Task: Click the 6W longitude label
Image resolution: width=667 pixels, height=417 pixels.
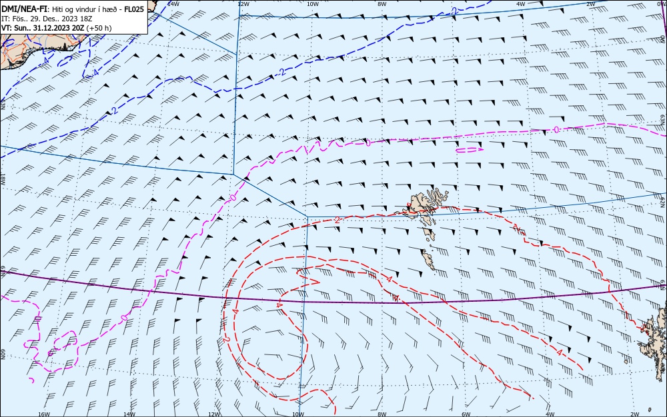Action: coord(466,414)
